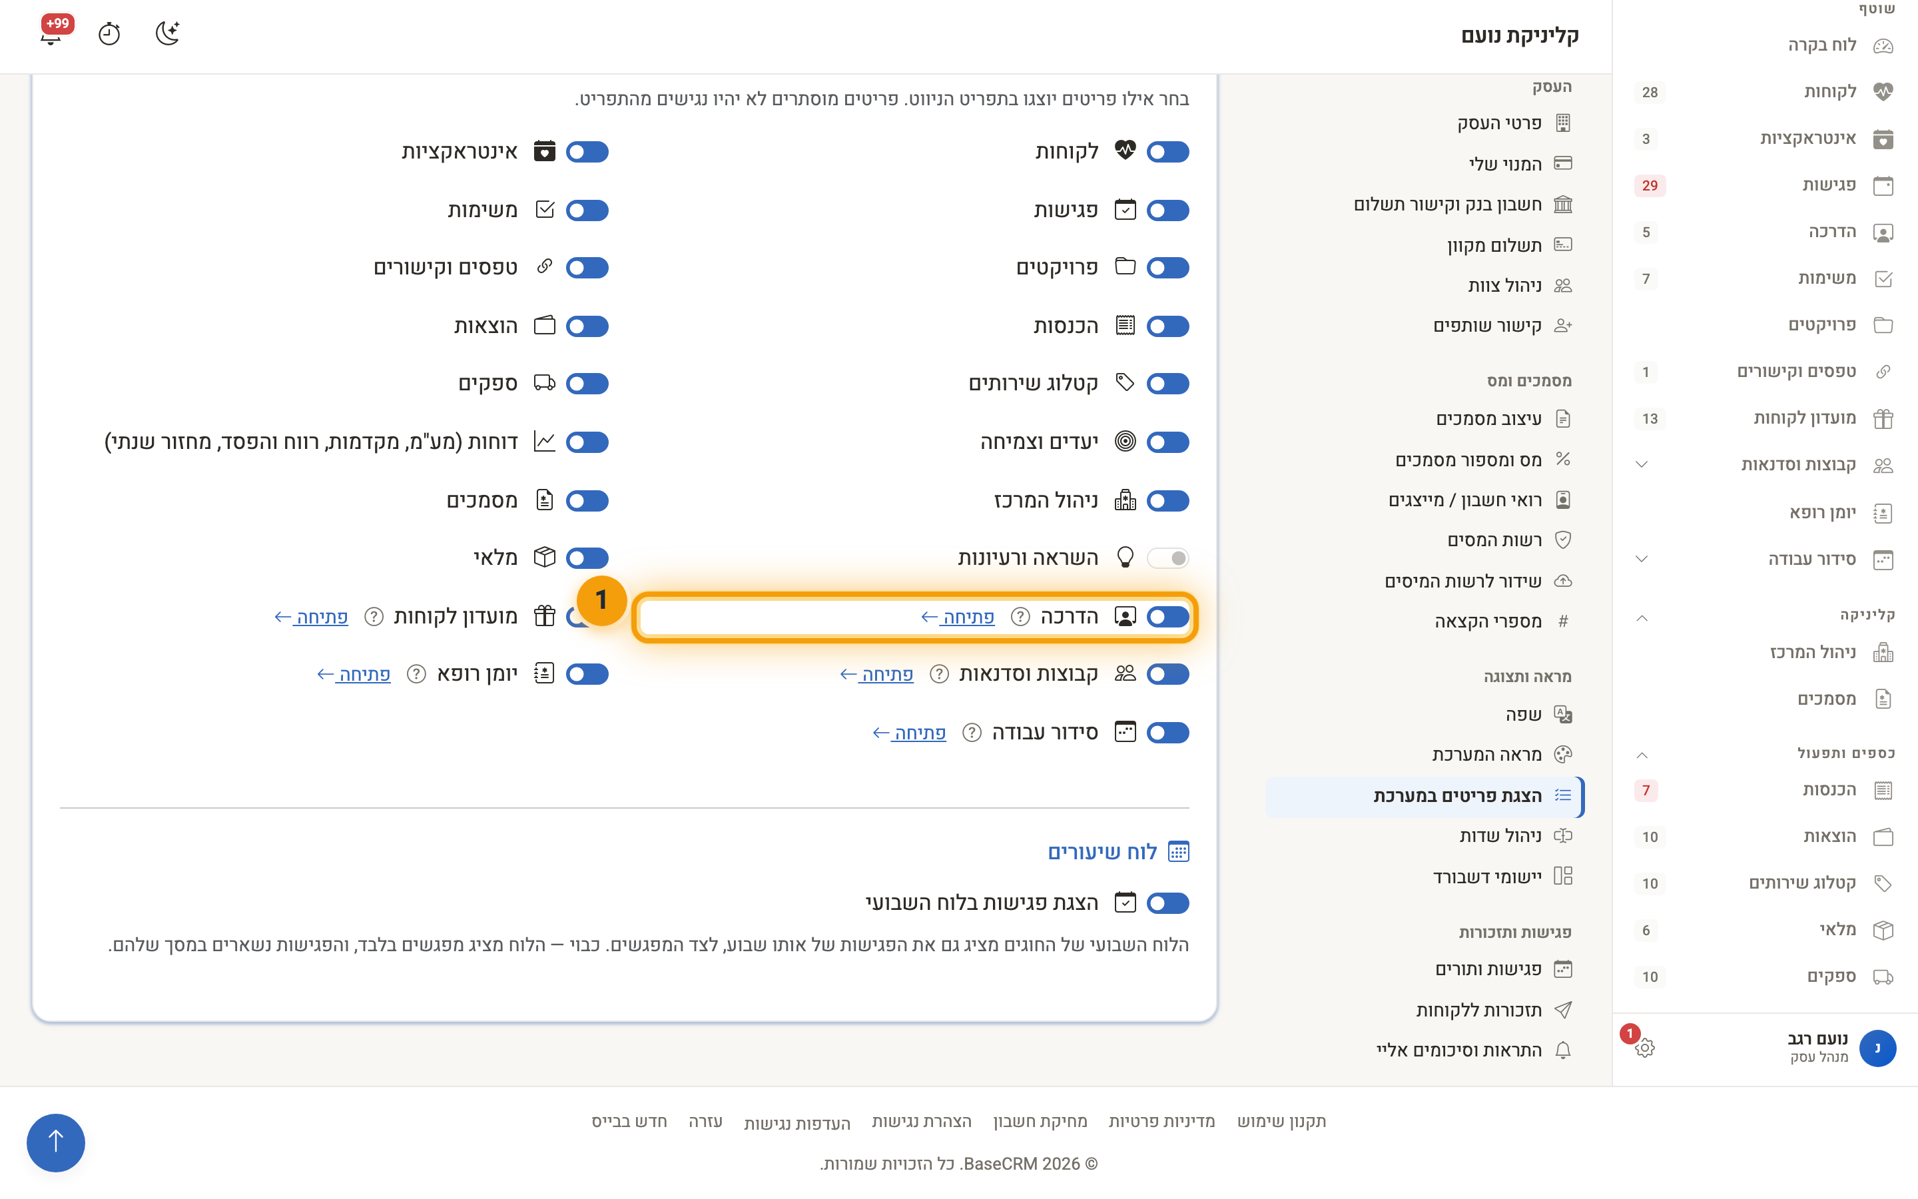Select הצגת פריטים במערכת menu item
Screen dimensions: 1918x1199
pyautogui.click(x=1425, y=795)
